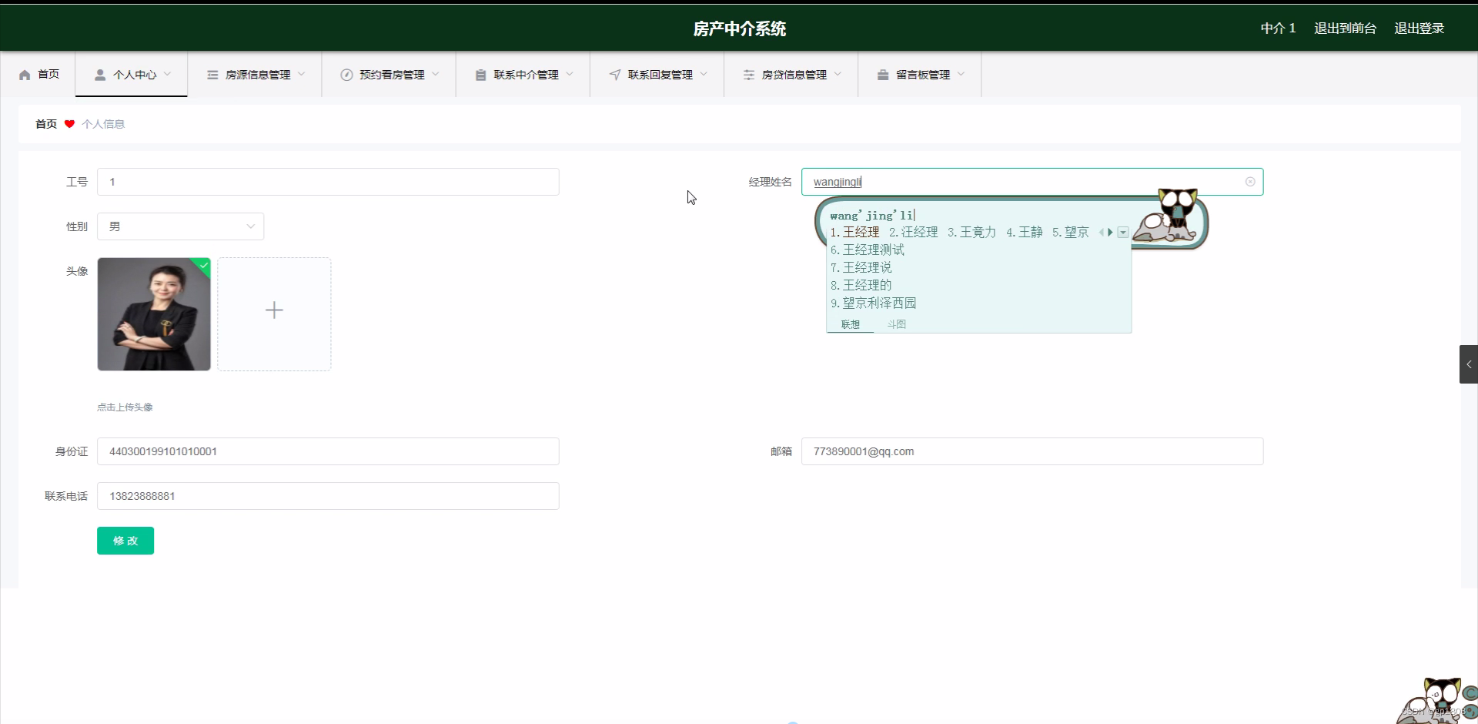Click the list icon on 房源信息管理

[212, 74]
